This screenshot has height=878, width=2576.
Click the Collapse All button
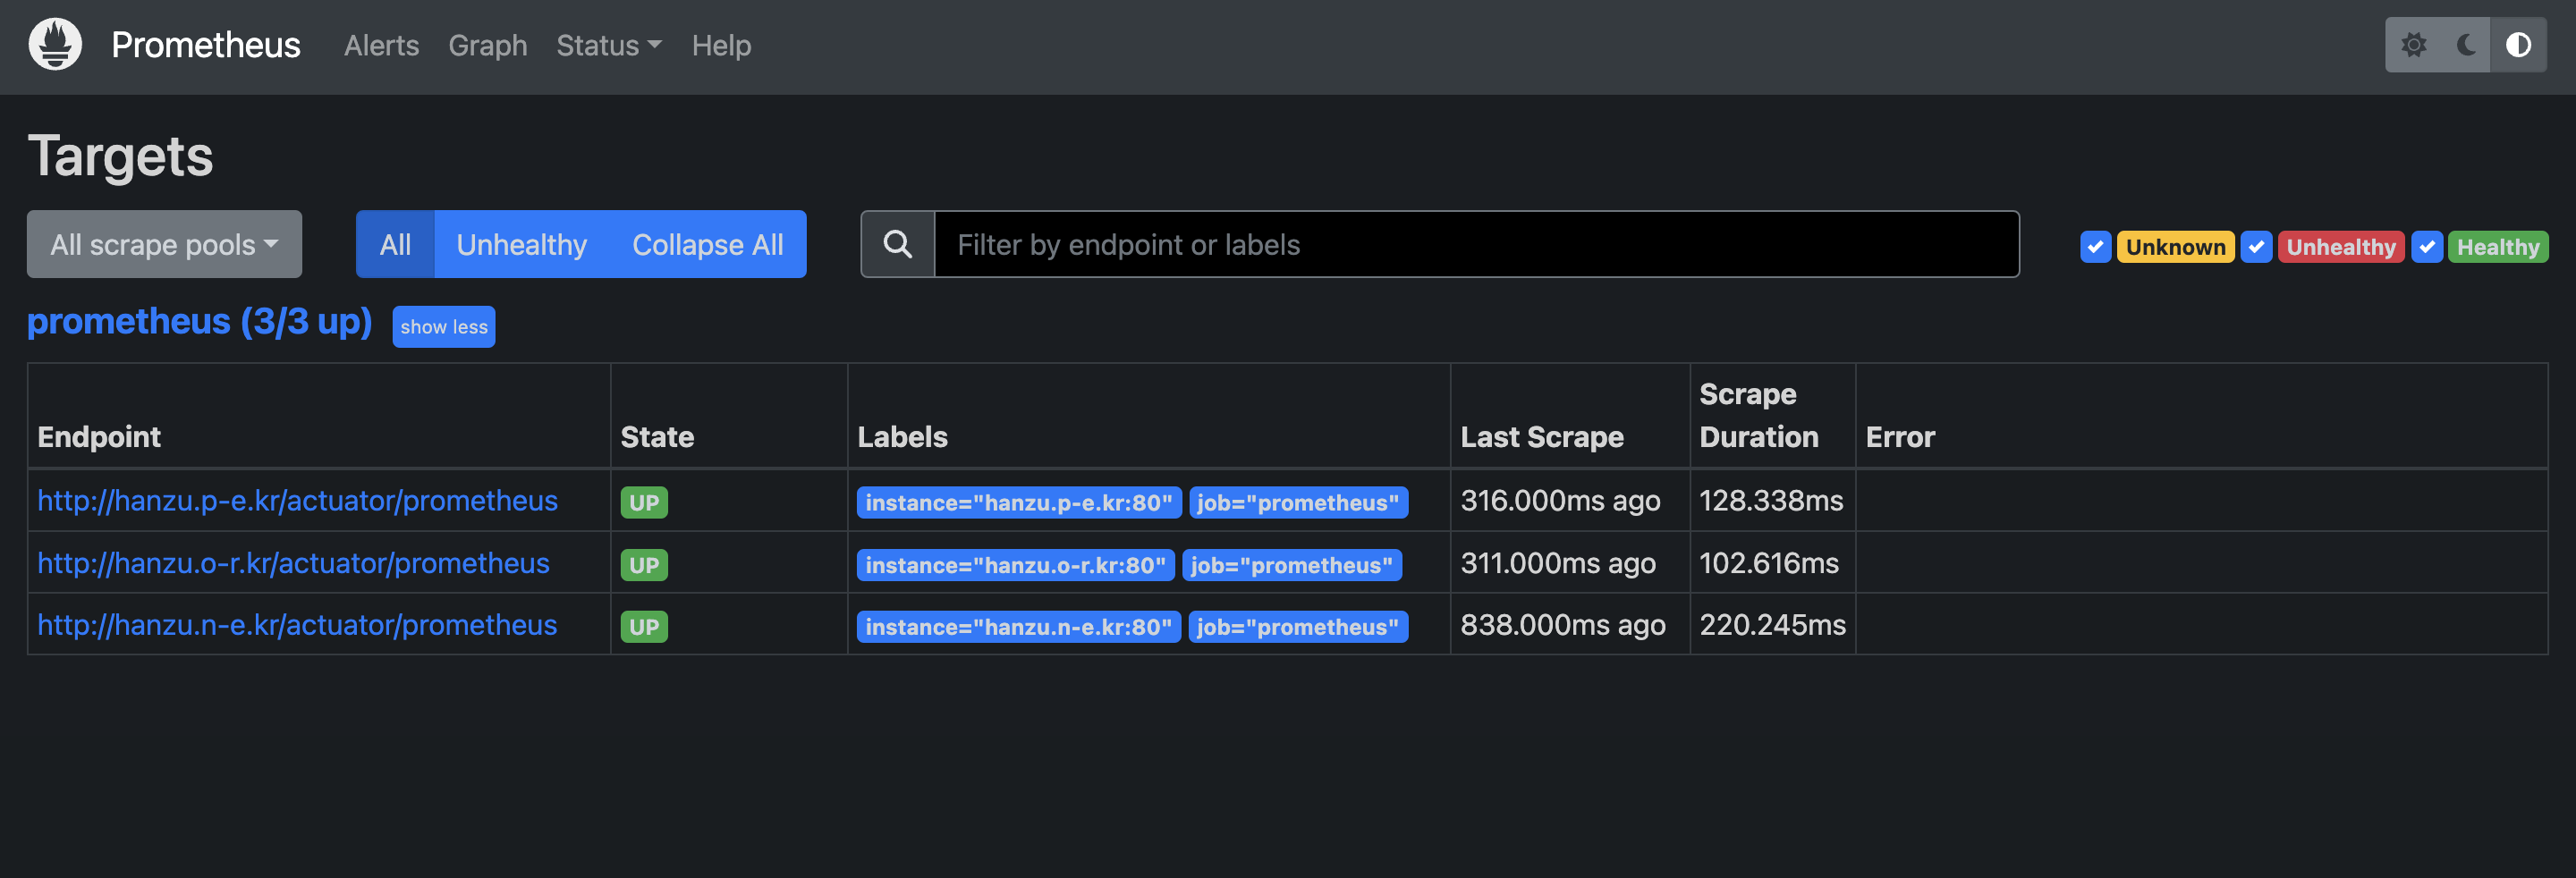(x=708, y=244)
